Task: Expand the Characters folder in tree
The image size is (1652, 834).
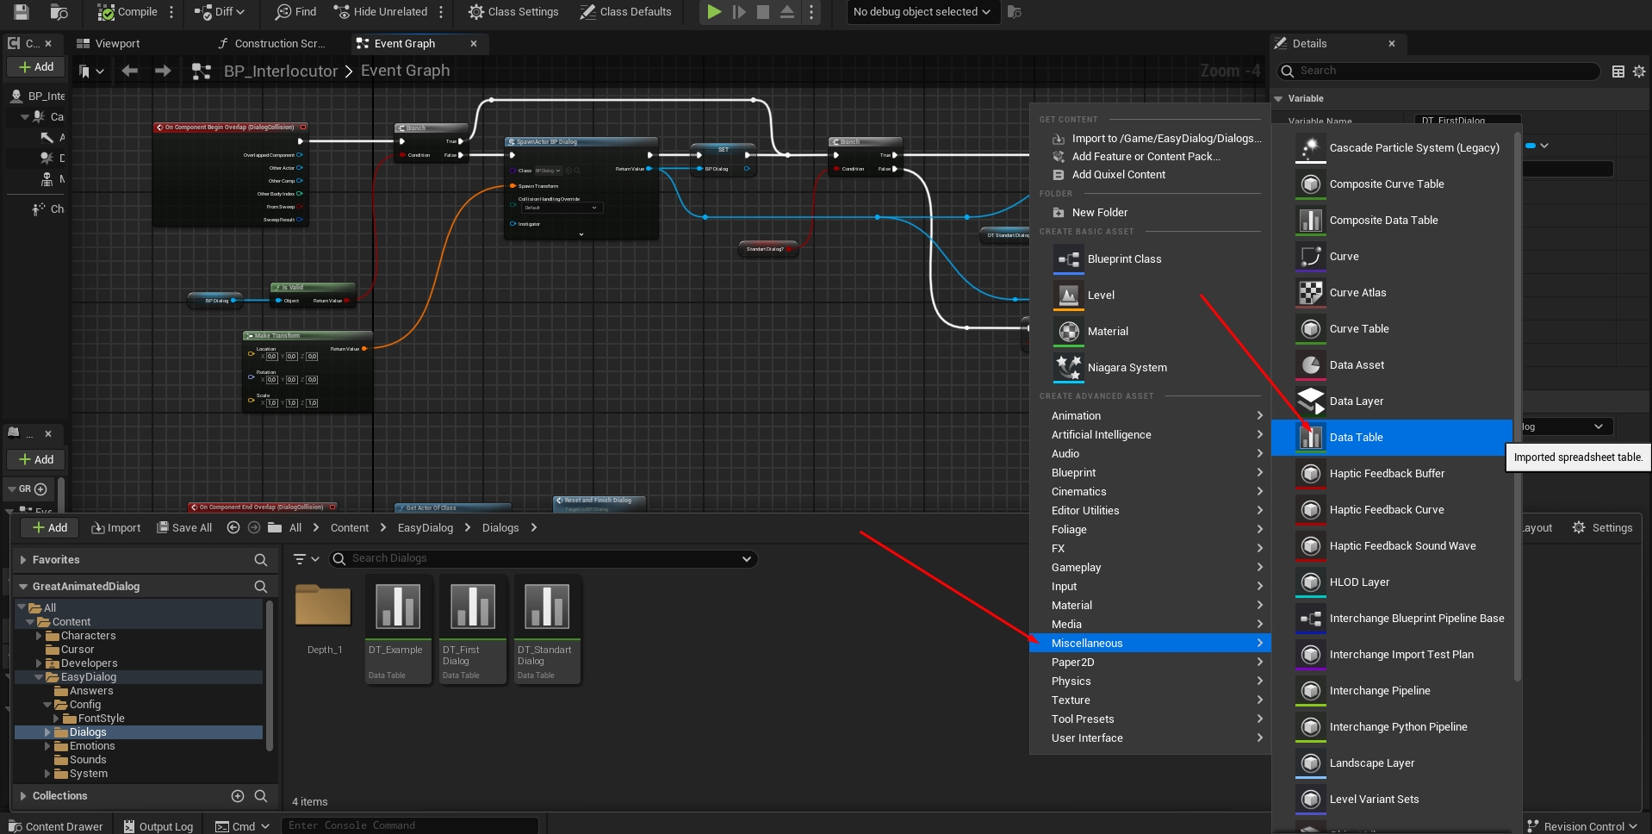Action: 39,636
